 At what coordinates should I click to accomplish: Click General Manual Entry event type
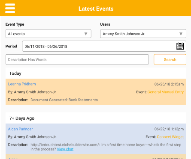(x=166, y=92)
